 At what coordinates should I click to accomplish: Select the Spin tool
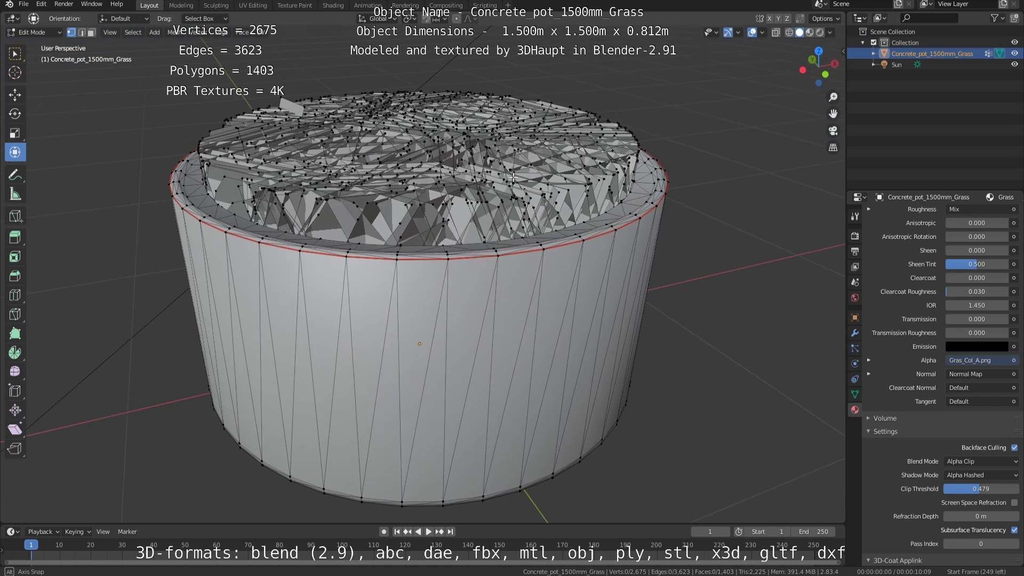click(x=15, y=353)
